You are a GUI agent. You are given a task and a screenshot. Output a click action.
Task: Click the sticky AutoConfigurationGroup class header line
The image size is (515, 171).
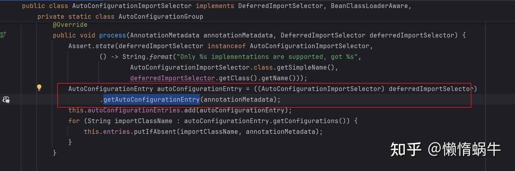tap(120, 16)
